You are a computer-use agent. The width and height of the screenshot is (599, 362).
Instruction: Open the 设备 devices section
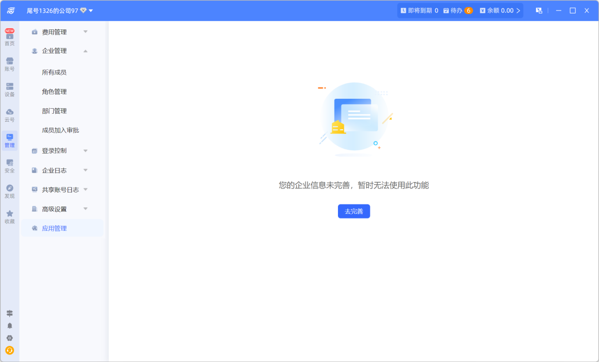click(9, 90)
